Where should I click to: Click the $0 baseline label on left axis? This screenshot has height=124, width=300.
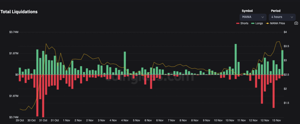tap(16, 75)
